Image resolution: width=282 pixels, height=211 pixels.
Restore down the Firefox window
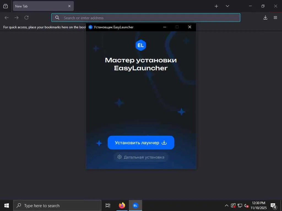tap(263, 6)
